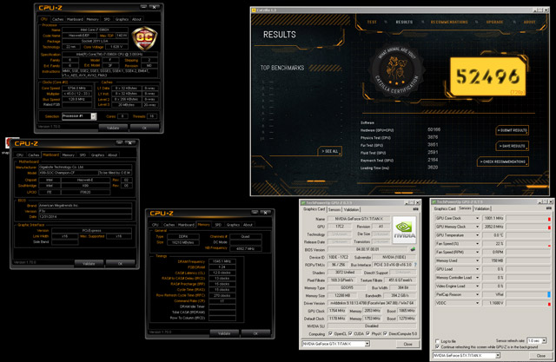The image size is (556, 362).
Task: Toggle the OpenCL checkbox
Action: (330, 333)
